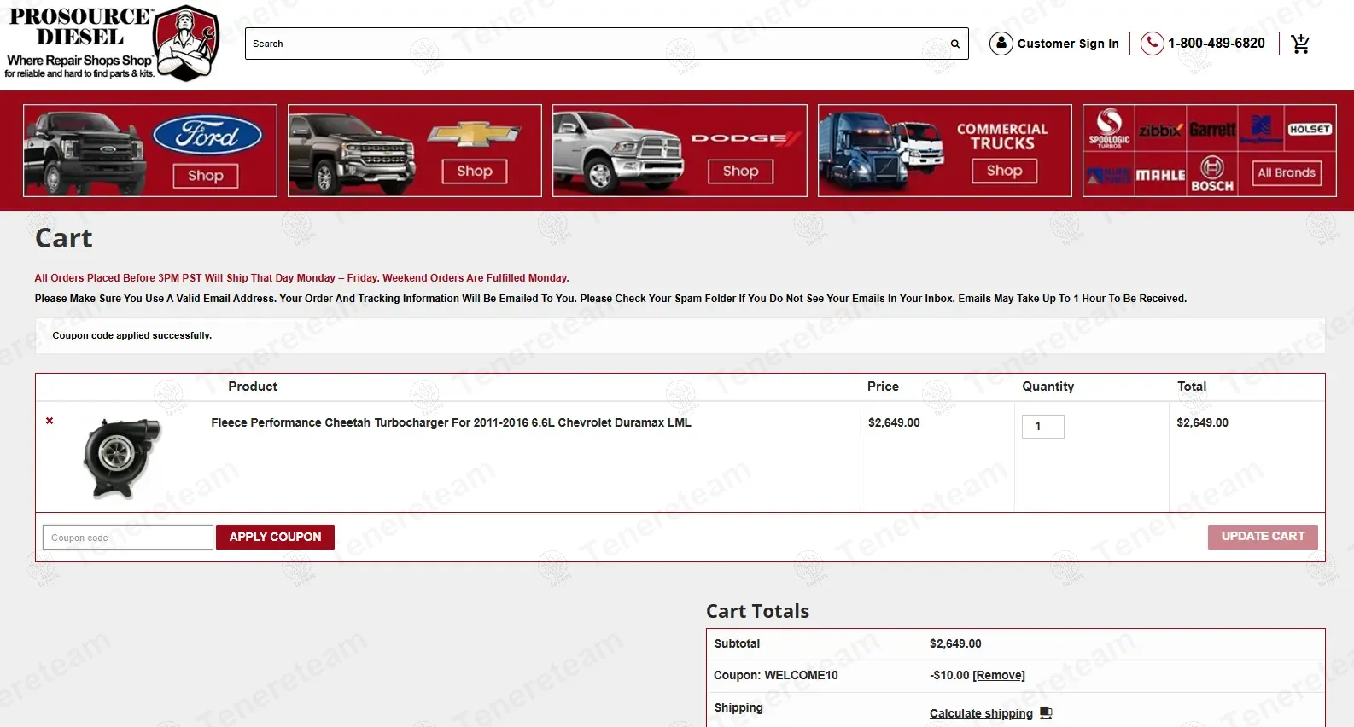Shop Chevrolet parts via Shop button
The height and width of the screenshot is (727, 1354).
point(474,172)
